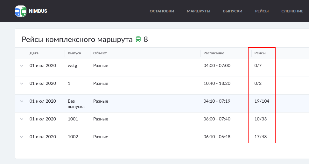Expand the 1001 выпуск row

[x=22, y=119]
